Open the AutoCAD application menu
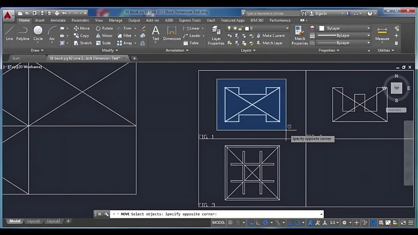Viewport: 418px width, 235px height. tap(8, 15)
